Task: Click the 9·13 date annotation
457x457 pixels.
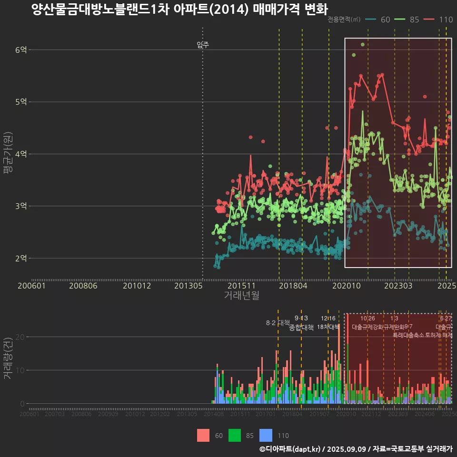Action: [301, 318]
